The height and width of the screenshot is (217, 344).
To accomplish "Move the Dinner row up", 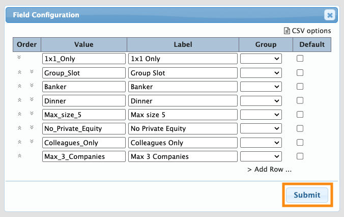I will point(19,100).
